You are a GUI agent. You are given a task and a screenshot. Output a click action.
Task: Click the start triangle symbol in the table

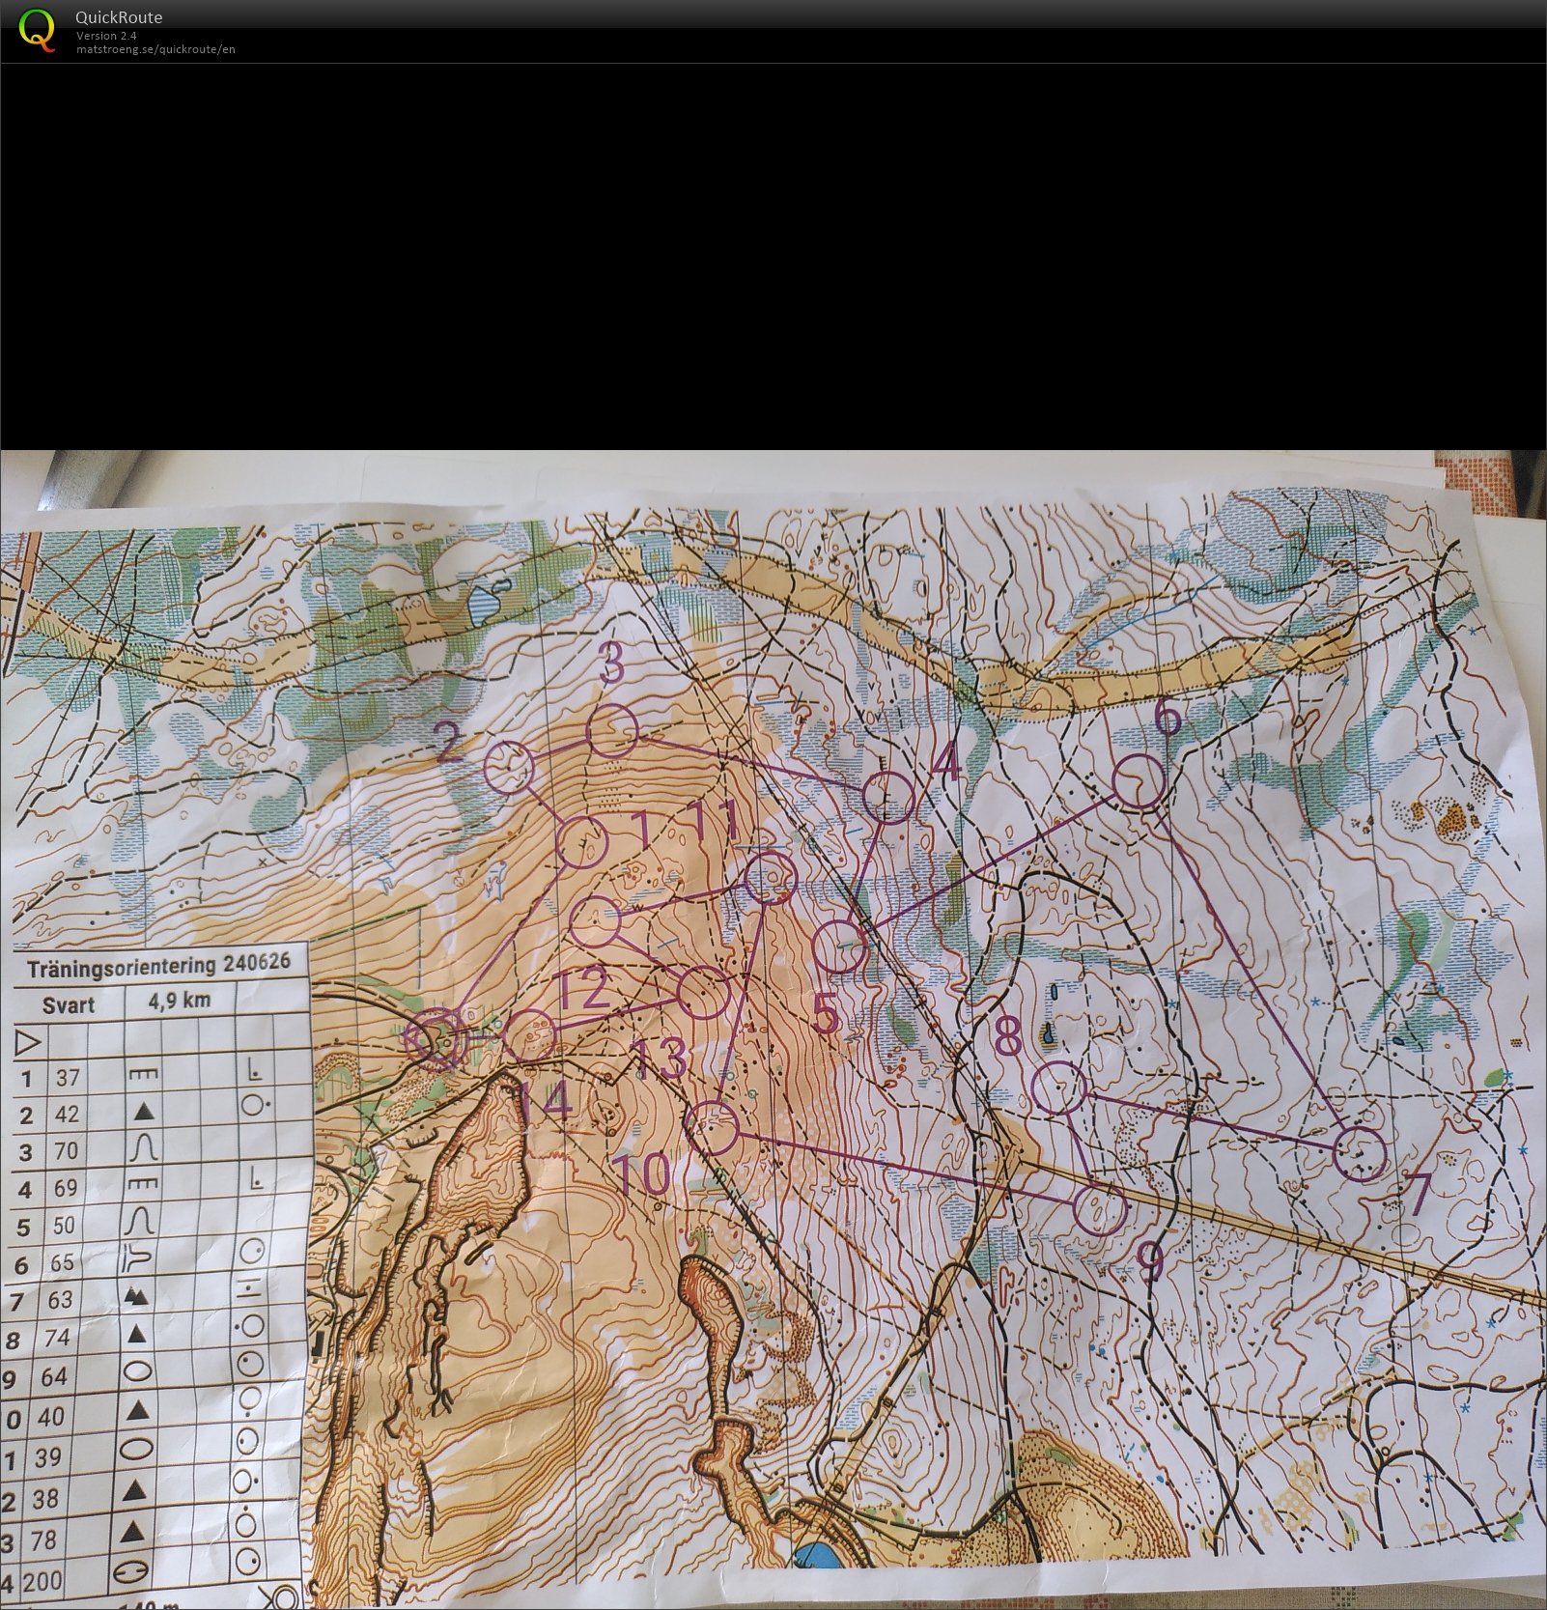[29, 1043]
